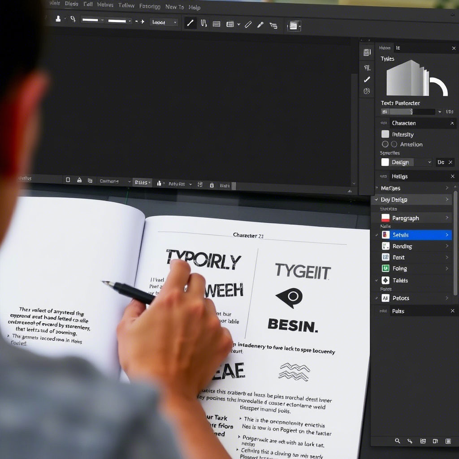Click the Talléts diamond icon
Image resolution: width=459 pixels, height=459 pixels.
click(385, 280)
